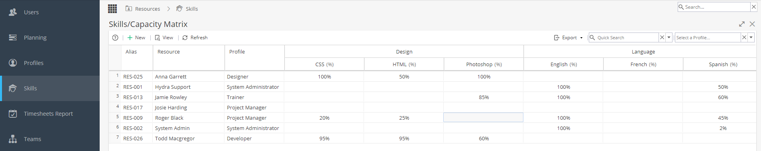Open the Select a Profile dropdown arrow
761x151 pixels.
pyautogui.click(x=751, y=38)
